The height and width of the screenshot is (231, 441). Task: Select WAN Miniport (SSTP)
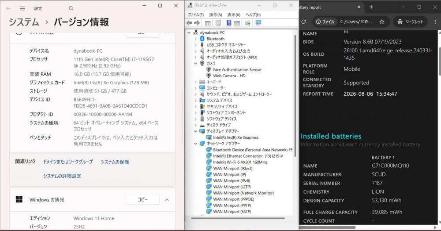coord(232,211)
